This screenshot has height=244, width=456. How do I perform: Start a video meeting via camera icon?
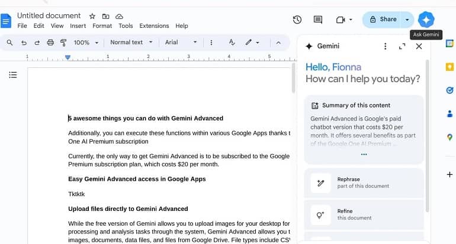pyautogui.click(x=341, y=19)
